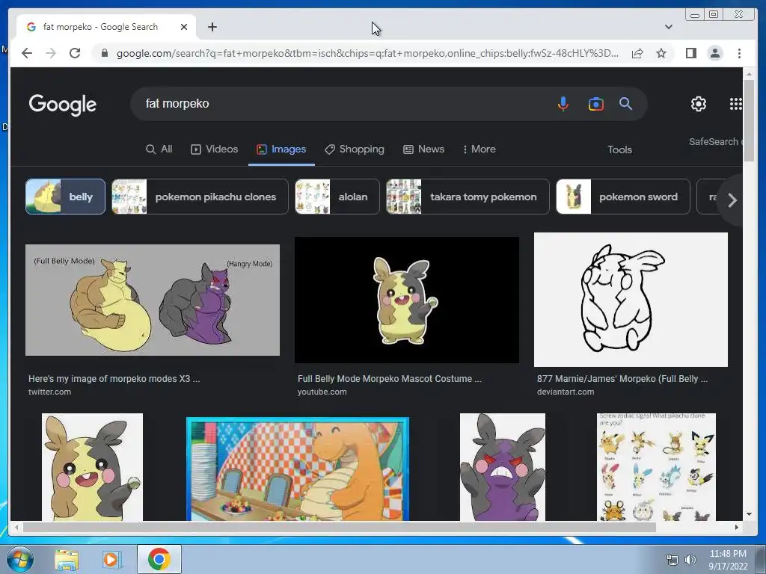This screenshot has width=766, height=574.
Task: Open the Google apps grid
Action: (x=736, y=103)
